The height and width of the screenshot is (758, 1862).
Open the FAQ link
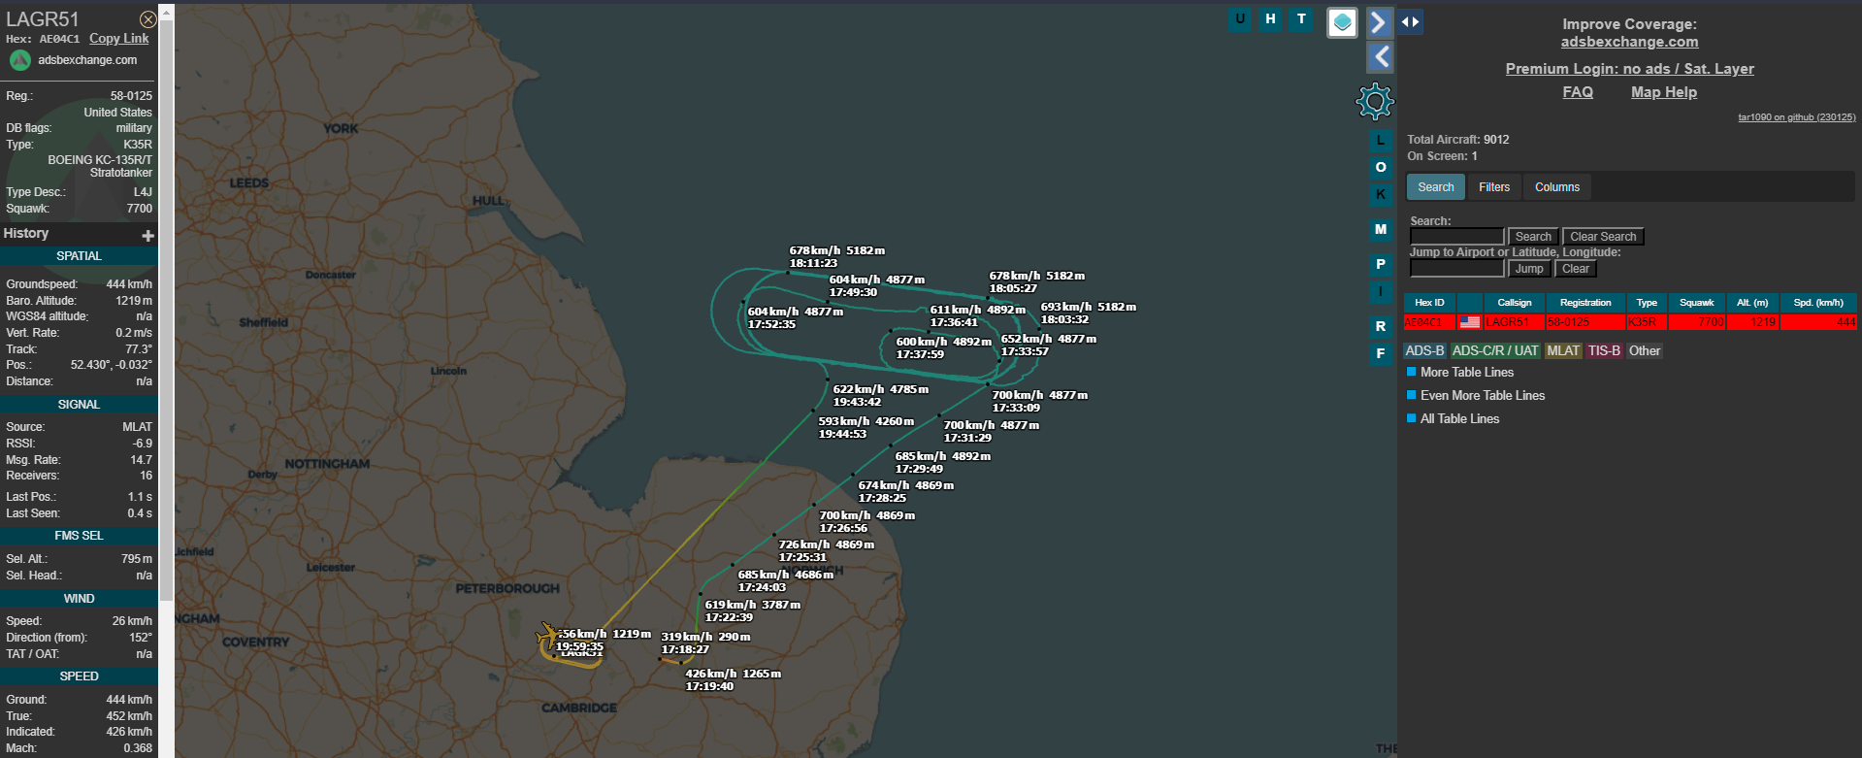pos(1578,92)
